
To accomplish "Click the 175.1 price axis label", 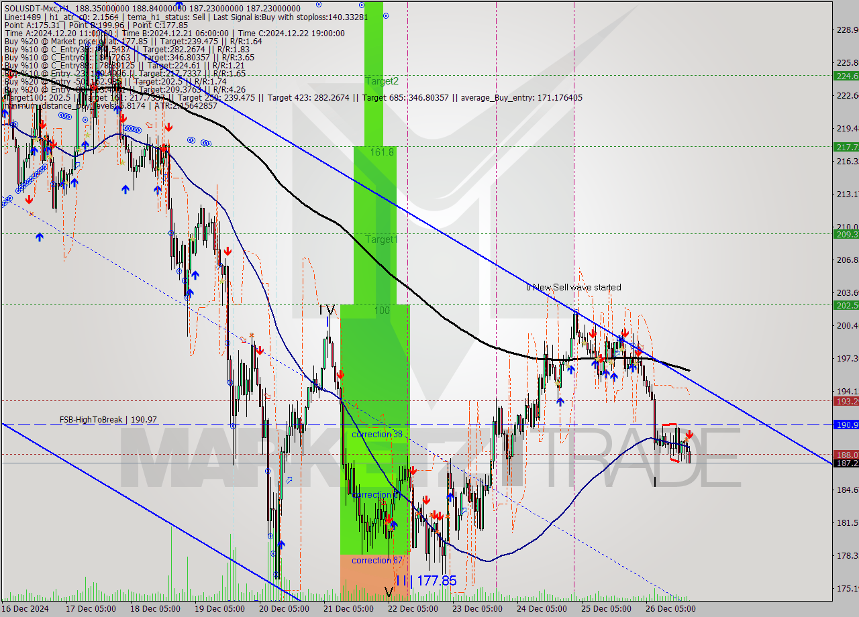I will [x=847, y=588].
